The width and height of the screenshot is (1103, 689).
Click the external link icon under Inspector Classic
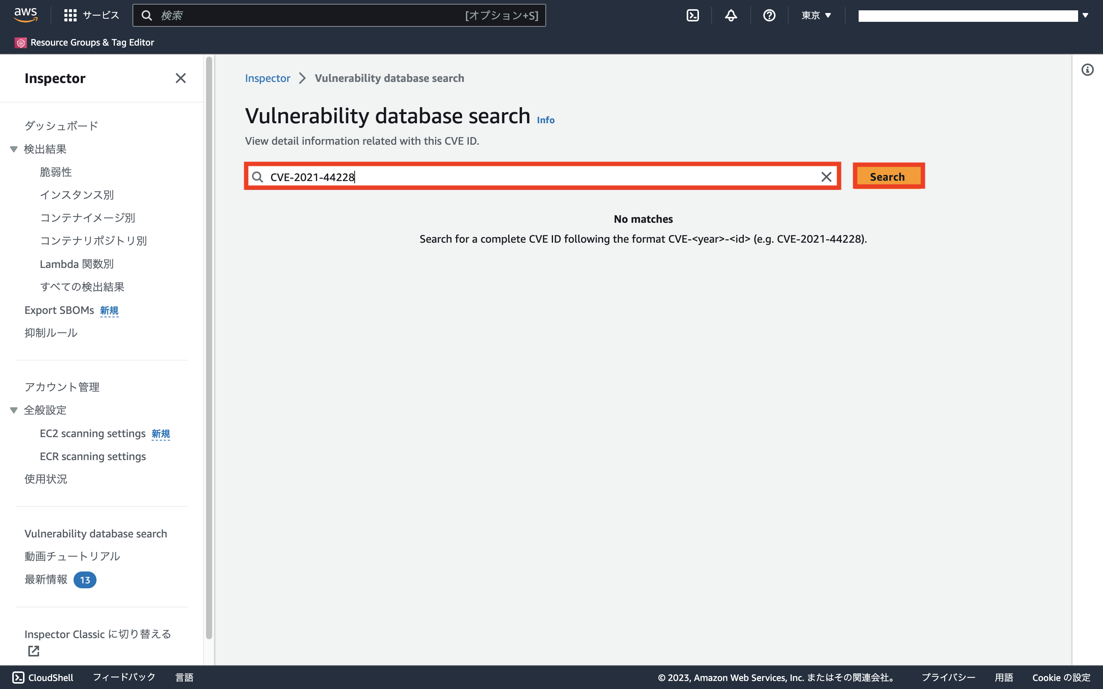coord(34,651)
